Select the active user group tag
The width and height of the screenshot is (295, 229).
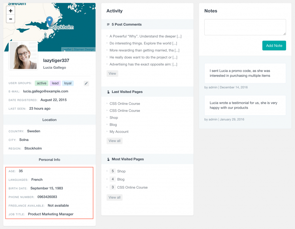pyautogui.click(x=41, y=83)
